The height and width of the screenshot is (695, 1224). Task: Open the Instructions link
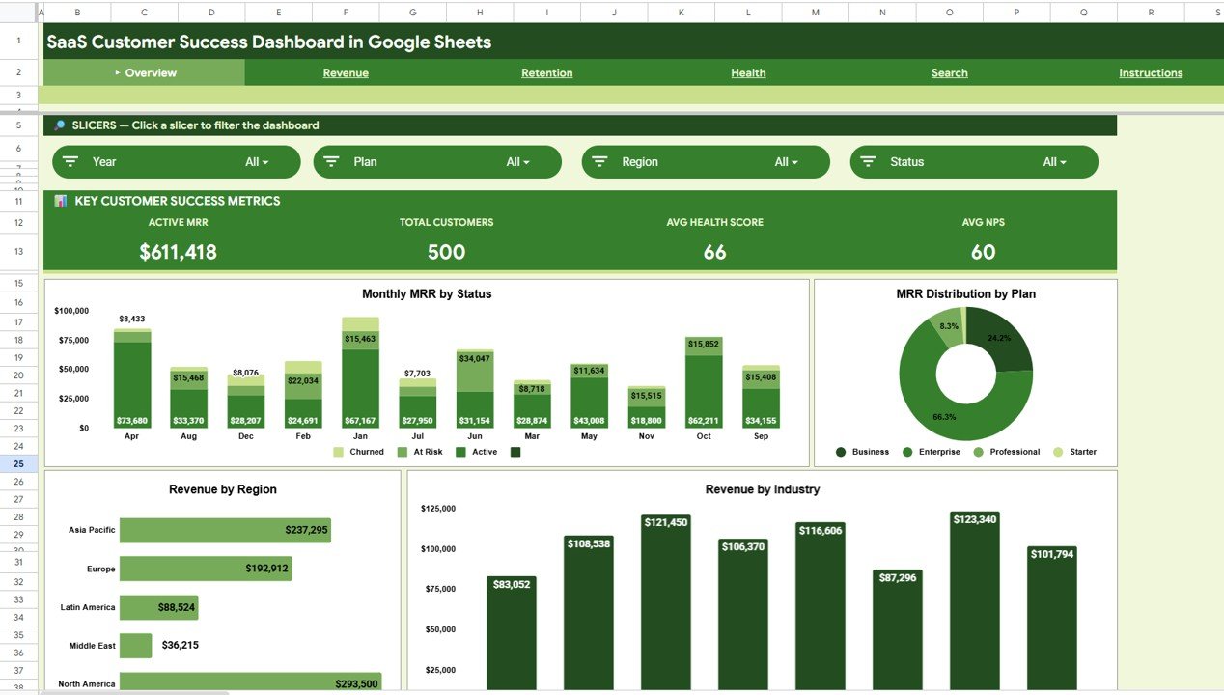click(x=1151, y=72)
